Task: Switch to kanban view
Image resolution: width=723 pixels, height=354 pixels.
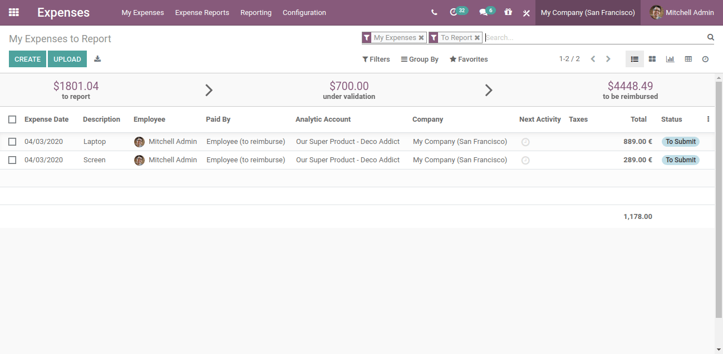Action: pyautogui.click(x=652, y=59)
